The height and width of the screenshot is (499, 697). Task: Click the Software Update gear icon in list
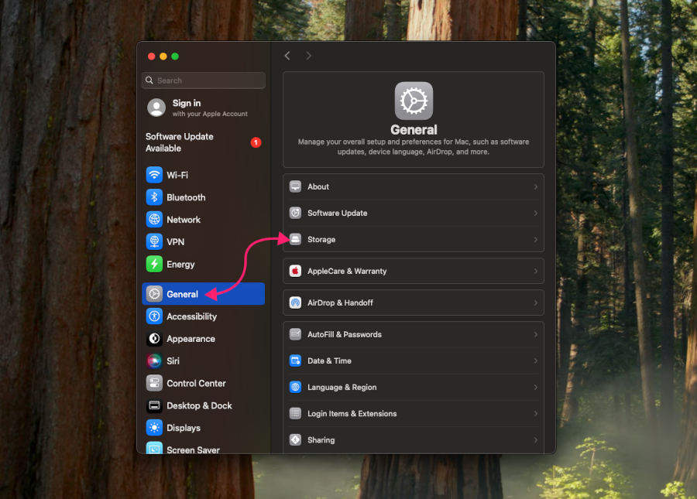pyautogui.click(x=295, y=213)
